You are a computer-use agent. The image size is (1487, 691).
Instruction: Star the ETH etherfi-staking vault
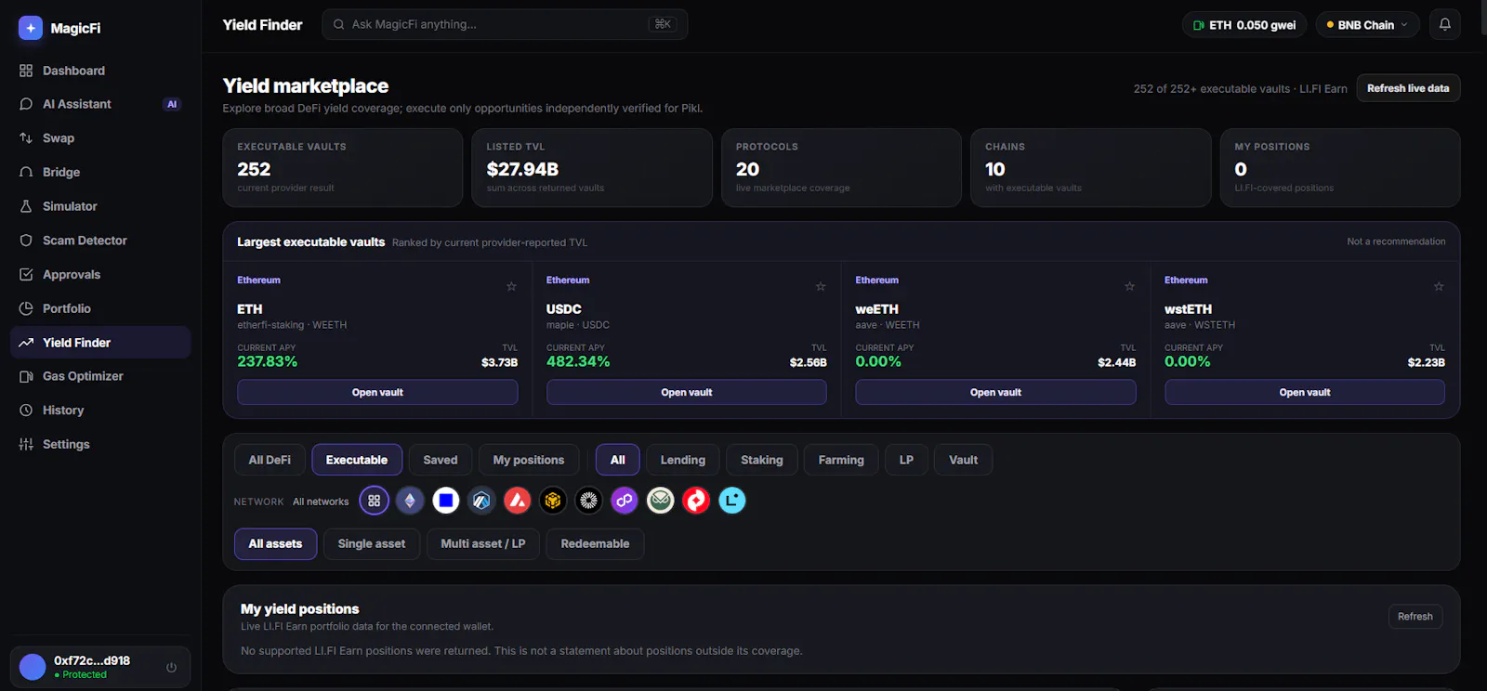click(511, 286)
